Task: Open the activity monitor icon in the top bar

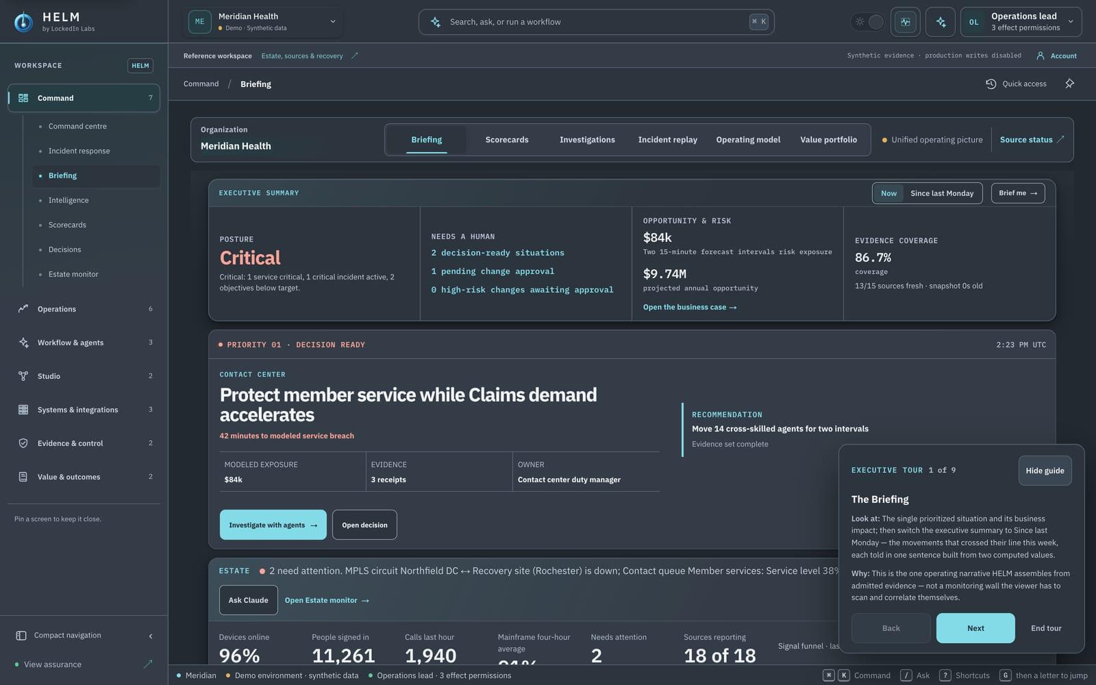Action: (x=906, y=22)
